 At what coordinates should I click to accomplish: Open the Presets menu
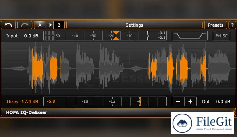(215, 25)
